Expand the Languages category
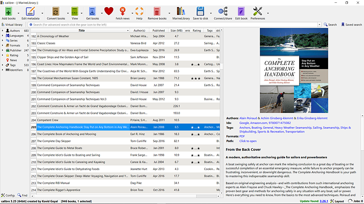 2,36
